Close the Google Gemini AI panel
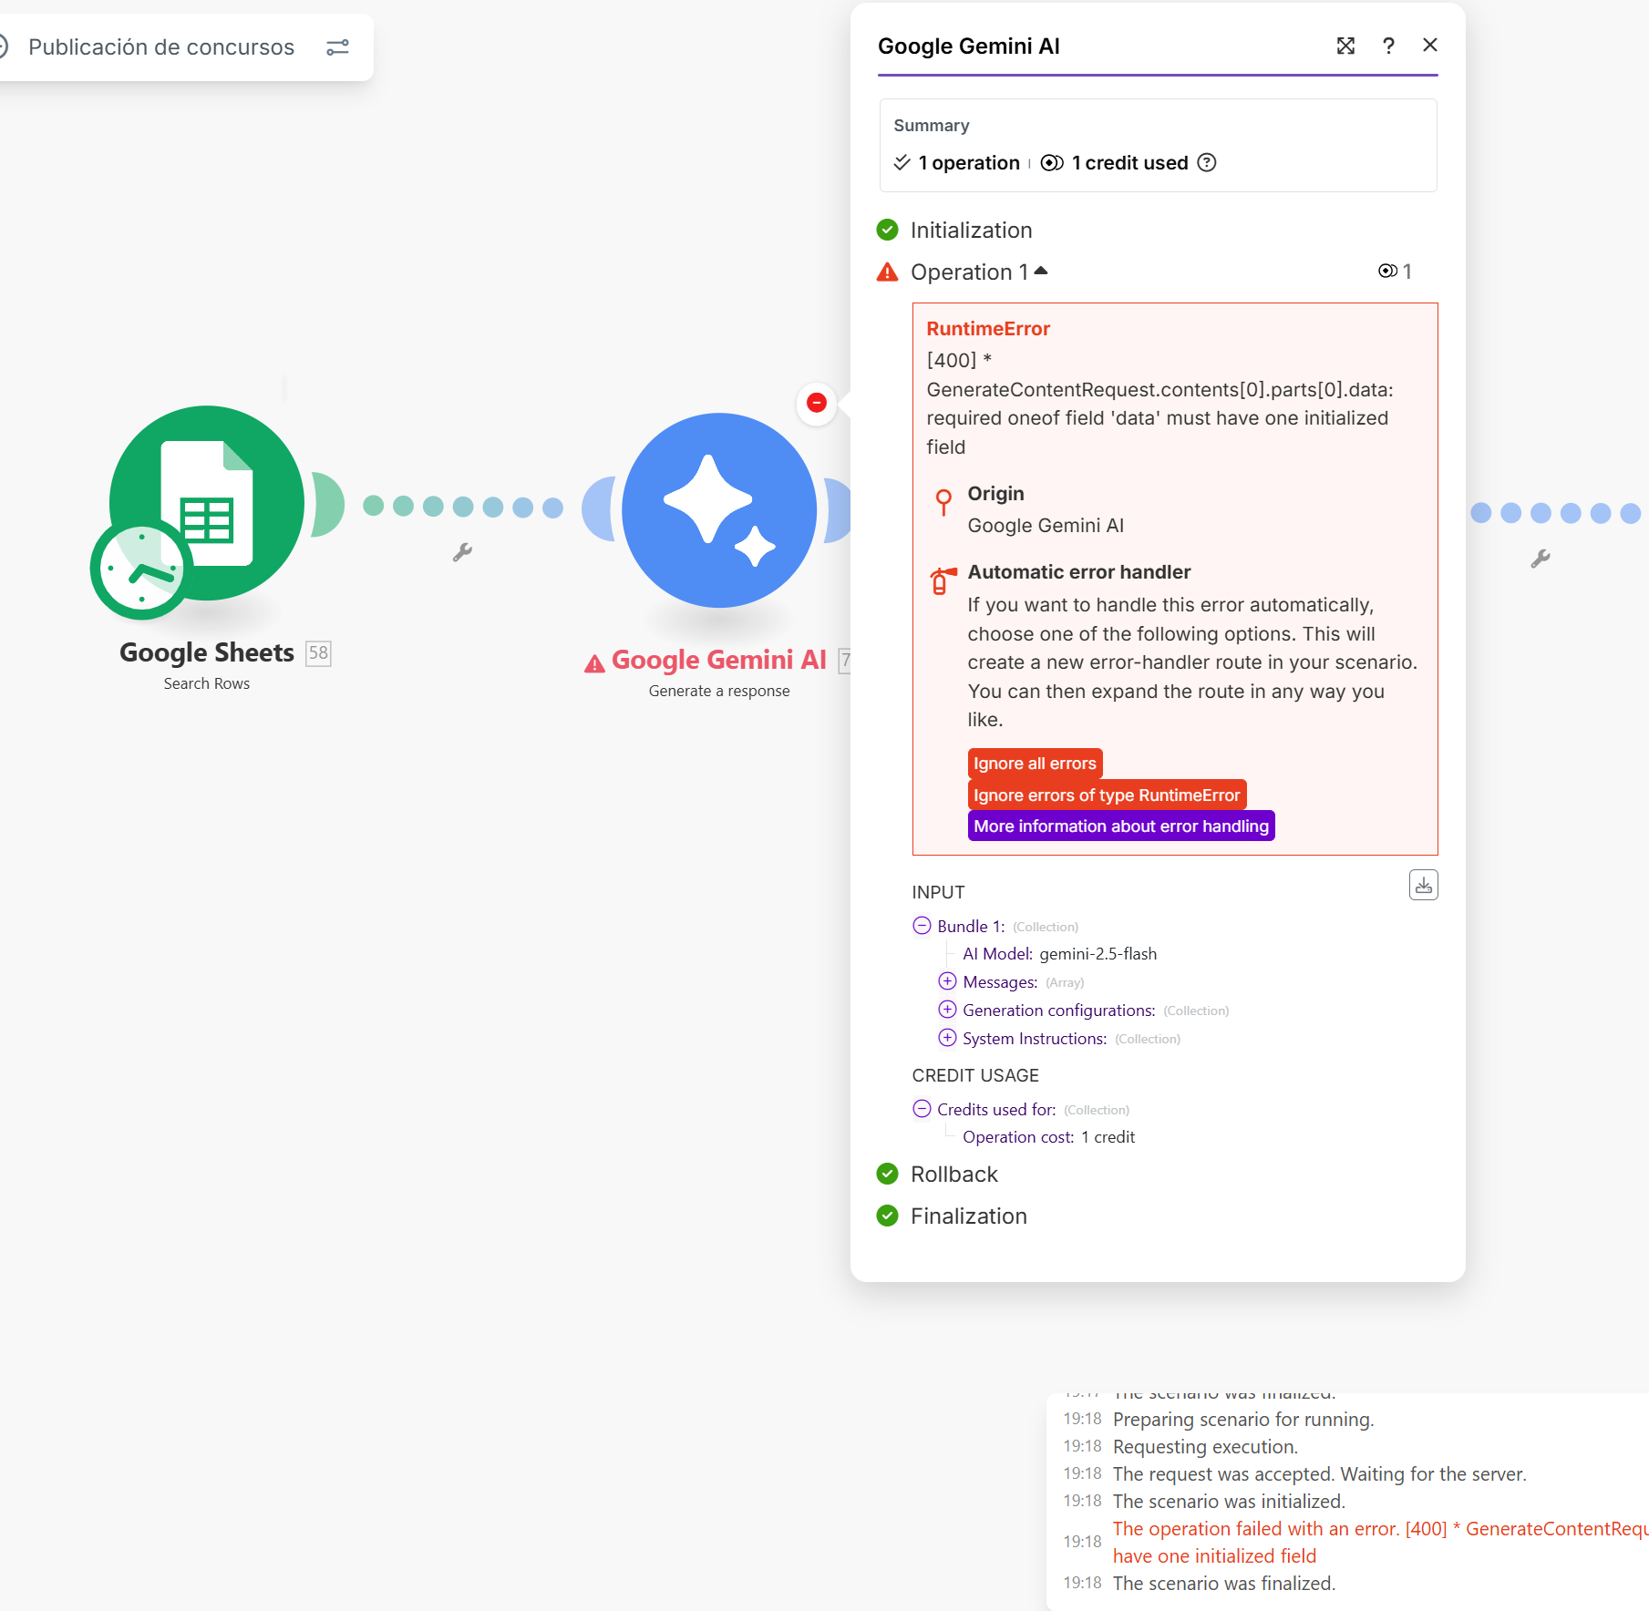 pyautogui.click(x=1430, y=45)
